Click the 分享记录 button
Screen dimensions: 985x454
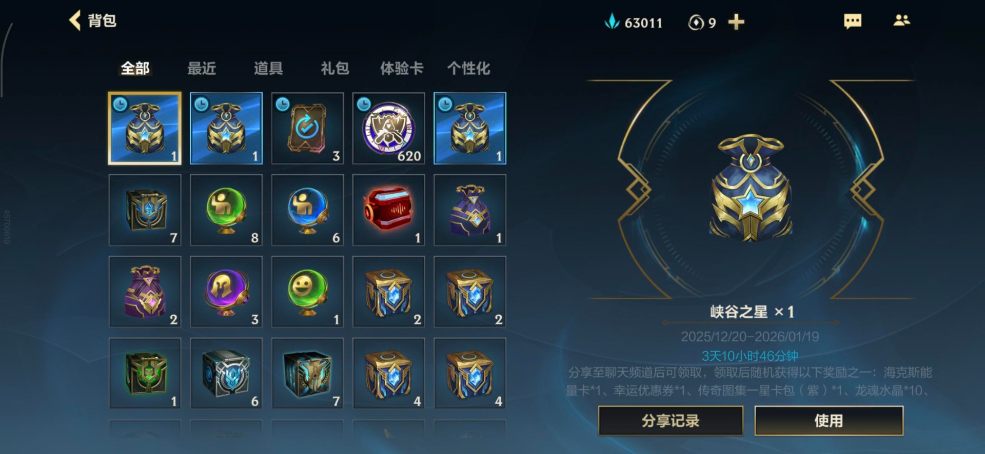click(671, 421)
